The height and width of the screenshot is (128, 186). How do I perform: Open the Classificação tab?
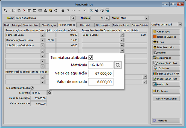49,25
